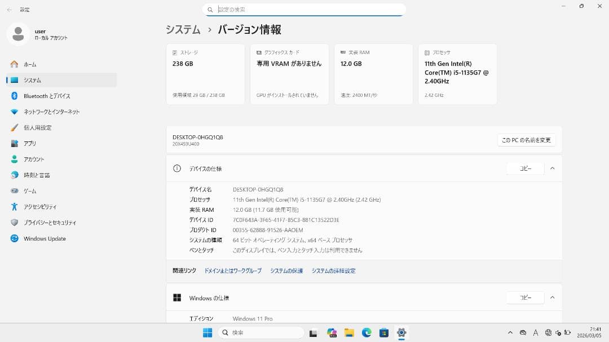
Task: Open the プロセッサ info card
Action: (457, 74)
